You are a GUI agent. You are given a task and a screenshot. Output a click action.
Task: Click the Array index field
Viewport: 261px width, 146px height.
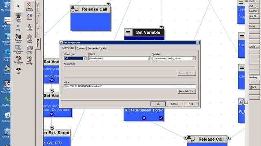(x=130, y=68)
